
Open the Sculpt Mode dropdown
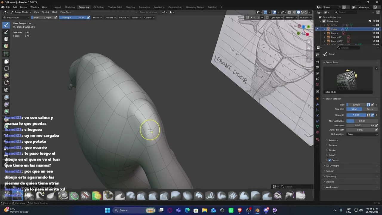pyautogui.click(x=21, y=12)
